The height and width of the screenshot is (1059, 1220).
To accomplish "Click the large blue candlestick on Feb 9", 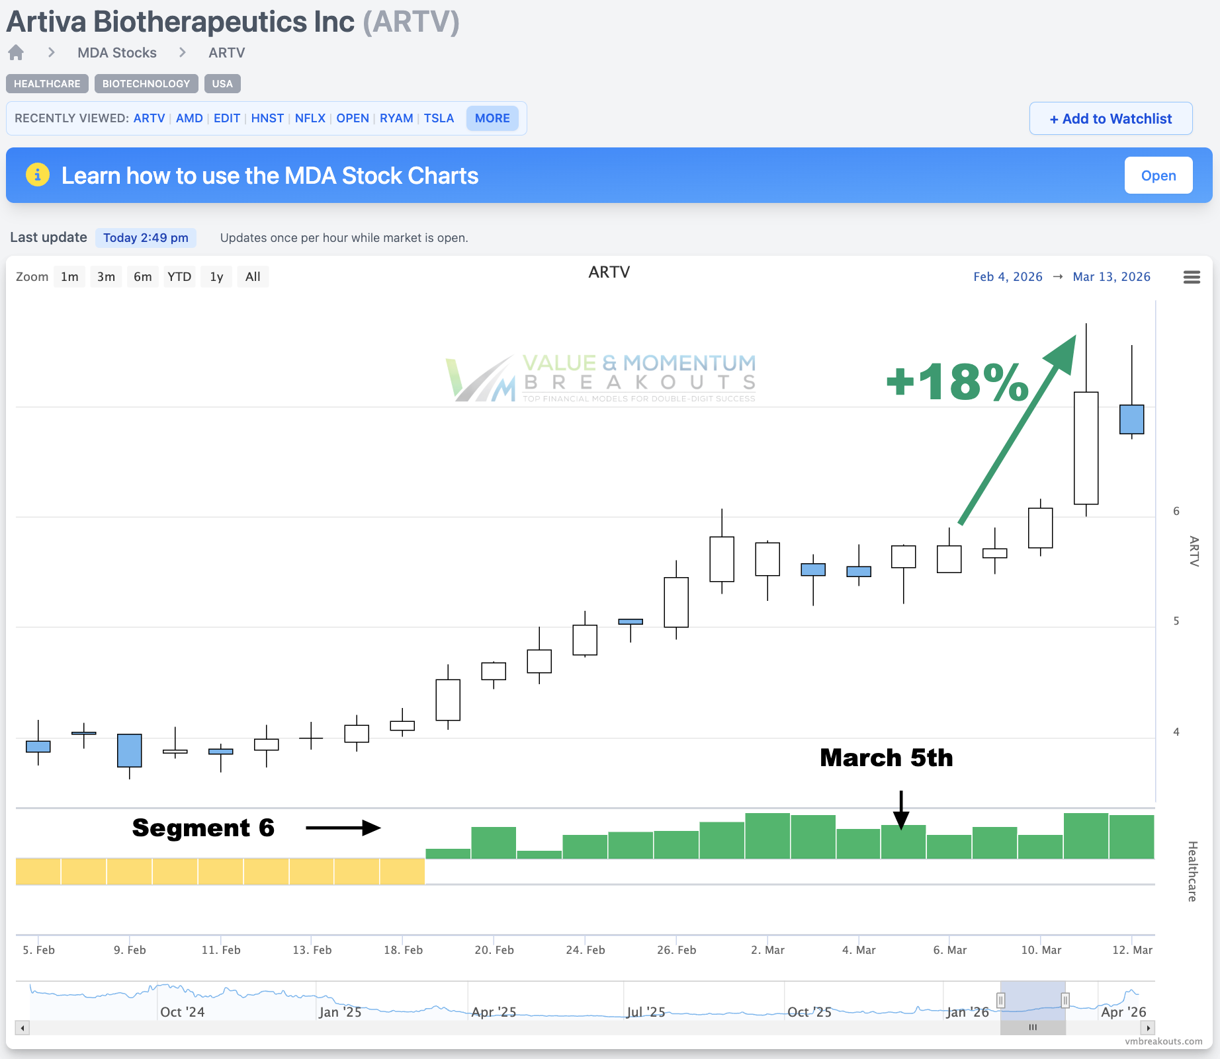I will [129, 750].
